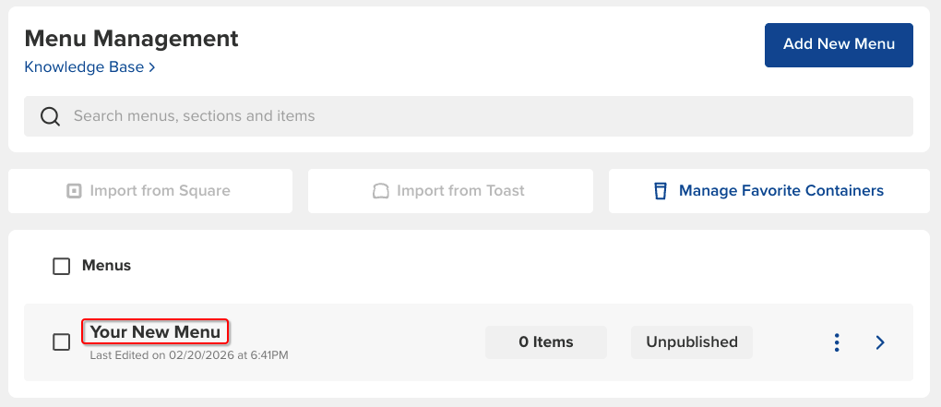This screenshot has width=941, height=407.
Task: Check the select-all Menus checkbox
Action: coord(61,267)
